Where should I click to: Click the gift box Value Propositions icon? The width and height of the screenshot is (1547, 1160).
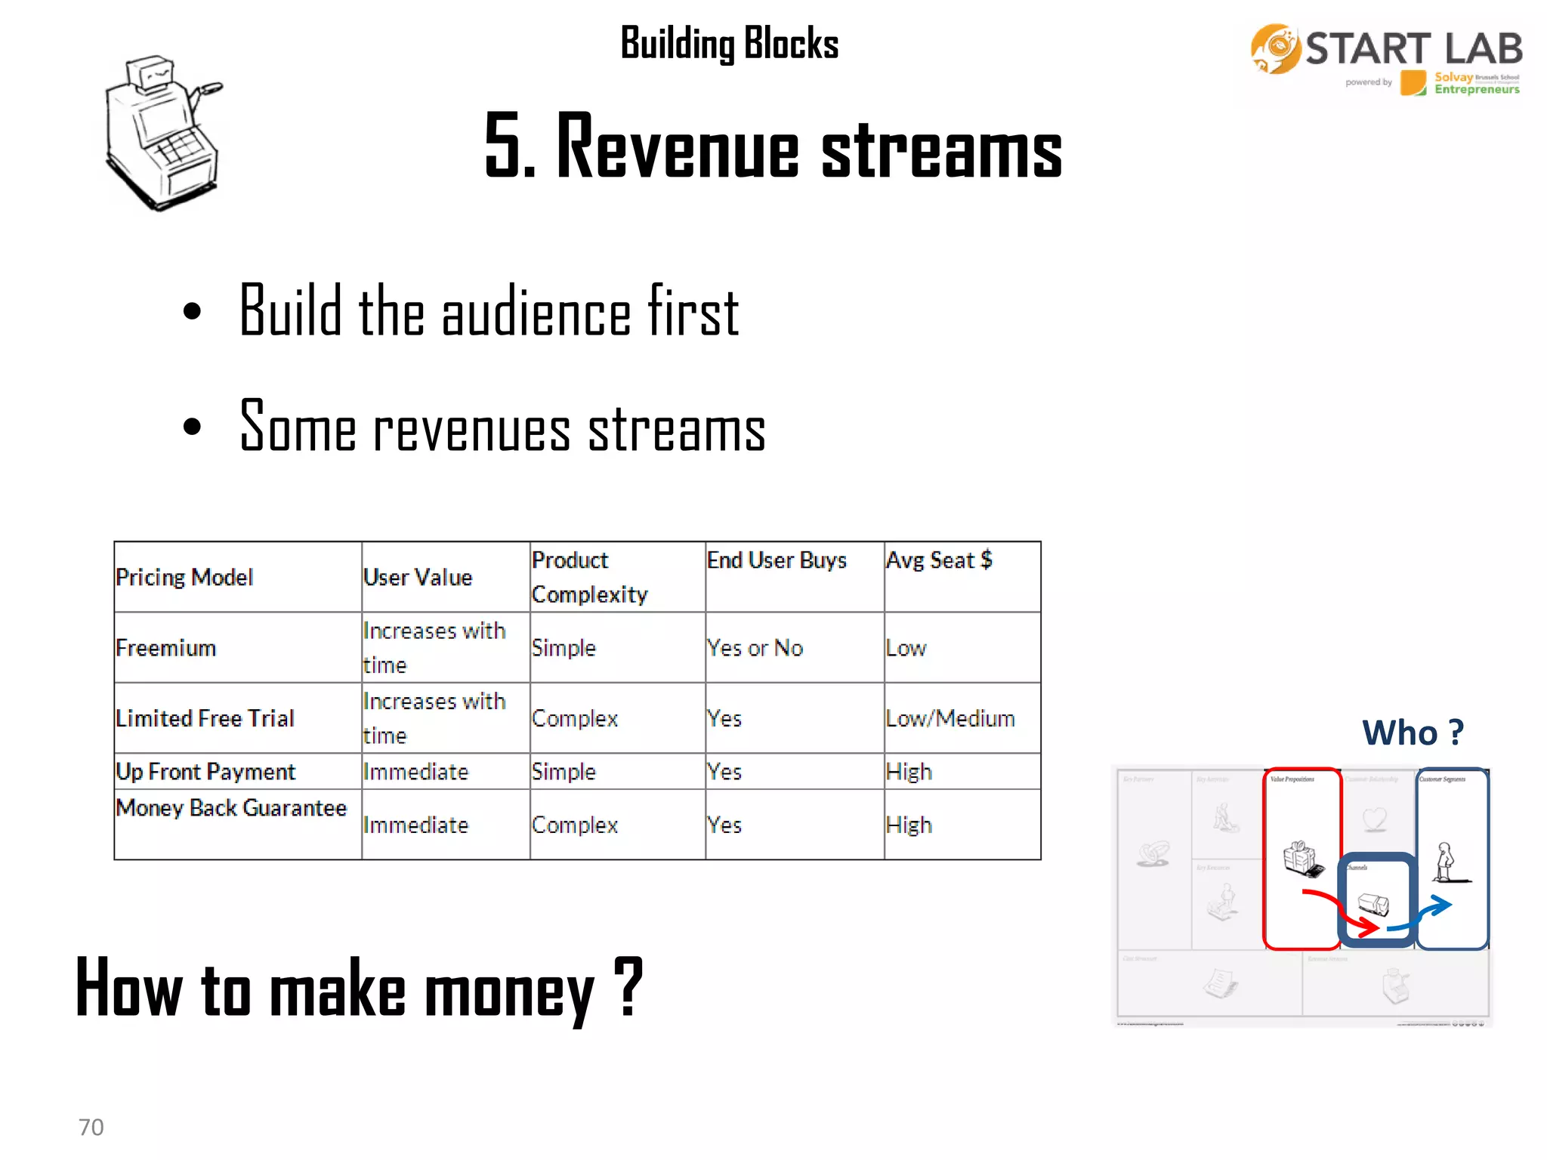[1303, 859]
